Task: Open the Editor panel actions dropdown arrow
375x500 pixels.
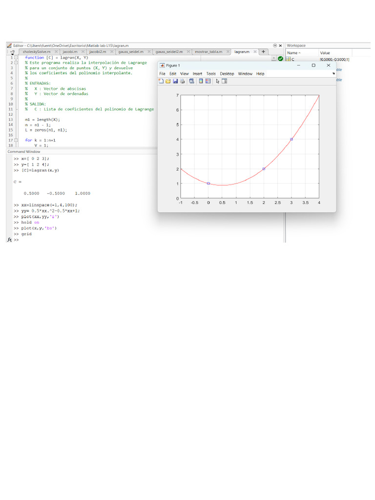Action: click(275, 45)
